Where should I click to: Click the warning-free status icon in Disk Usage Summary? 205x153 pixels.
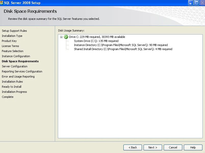tap(66, 37)
